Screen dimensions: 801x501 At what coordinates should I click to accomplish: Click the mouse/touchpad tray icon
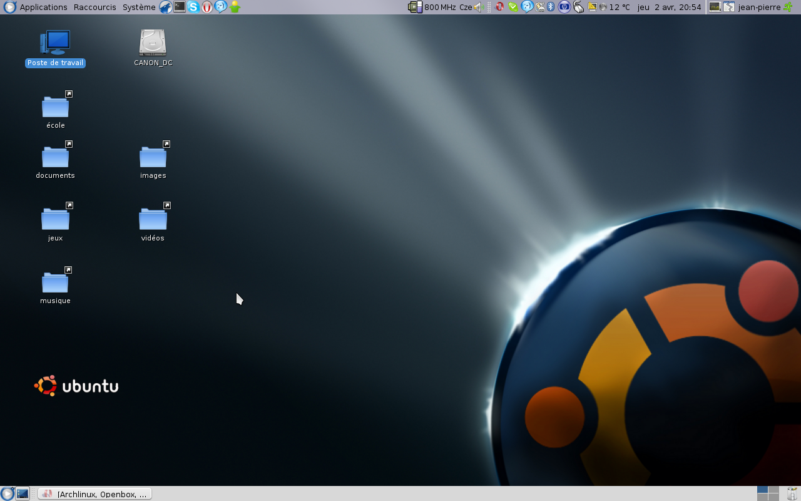[x=579, y=7]
